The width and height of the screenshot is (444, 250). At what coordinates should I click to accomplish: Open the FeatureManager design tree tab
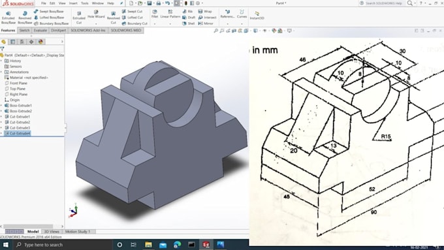coord(4,42)
